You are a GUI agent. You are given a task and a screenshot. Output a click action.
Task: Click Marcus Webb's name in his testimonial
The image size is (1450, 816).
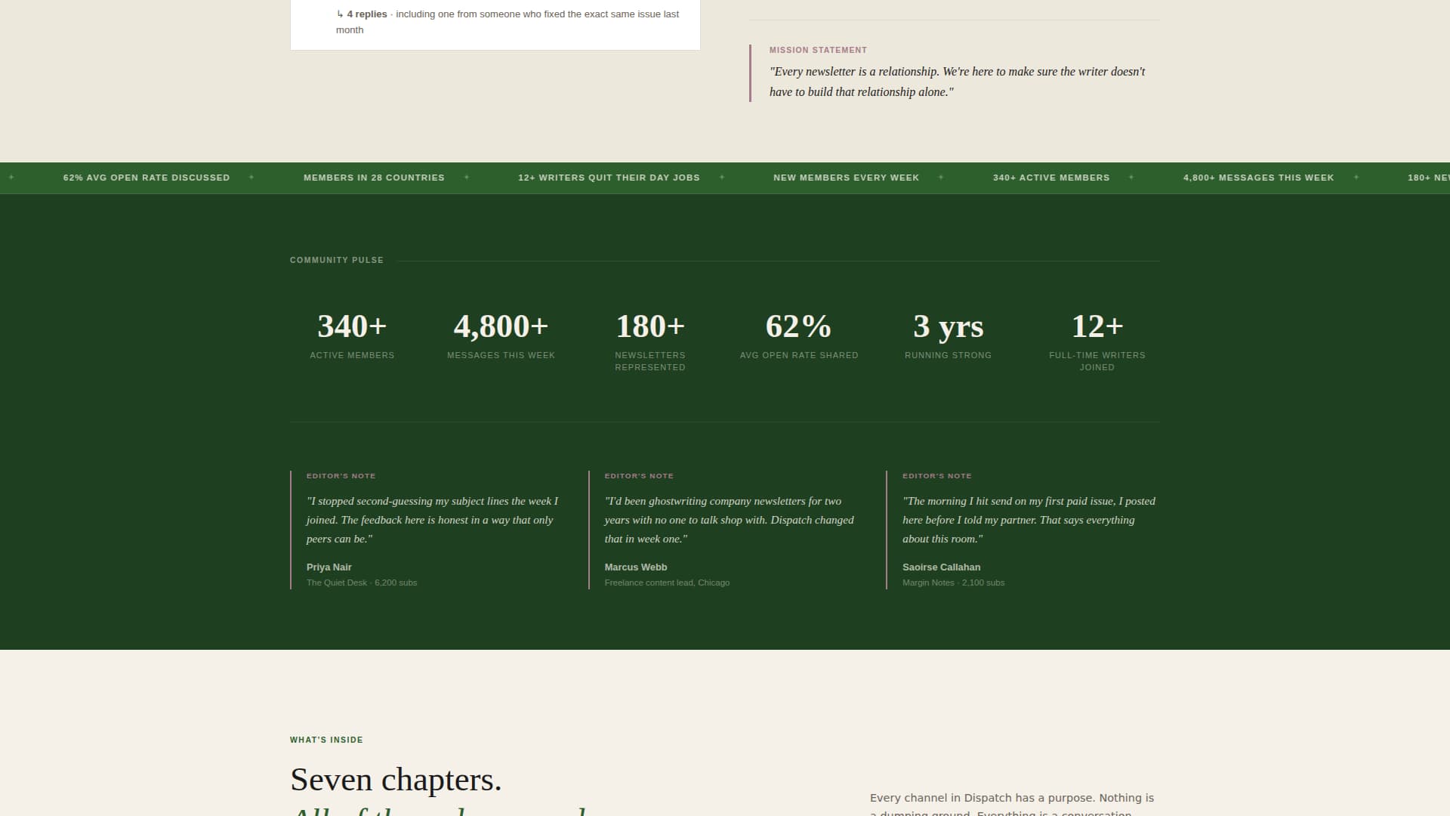(x=635, y=567)
